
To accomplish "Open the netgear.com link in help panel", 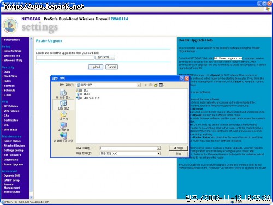I will [228, 58].
